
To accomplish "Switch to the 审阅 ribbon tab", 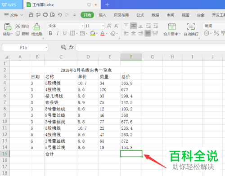I will coord(171,15).
